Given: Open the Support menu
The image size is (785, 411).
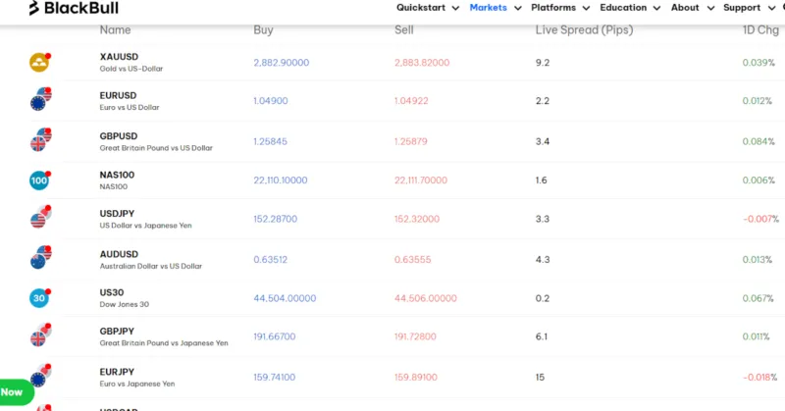Looking at the screenshot, I should (x=748, y=8).
